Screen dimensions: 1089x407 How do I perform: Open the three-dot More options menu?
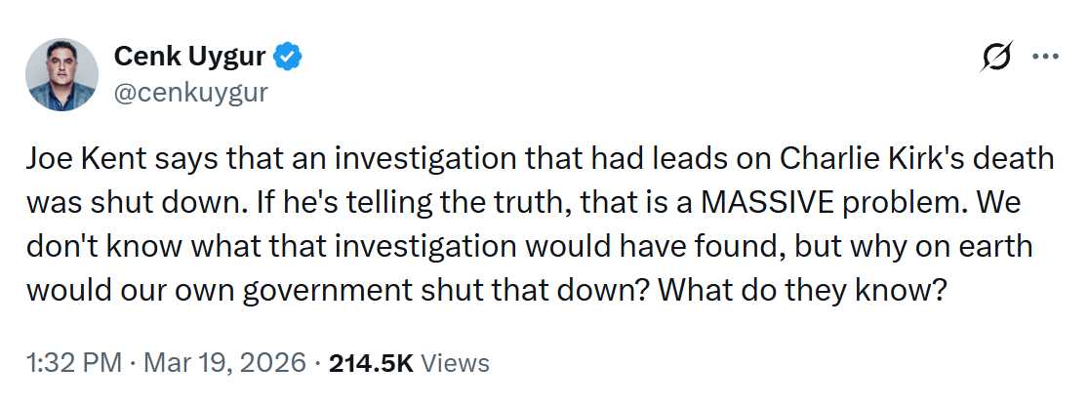pos(1045,58)
